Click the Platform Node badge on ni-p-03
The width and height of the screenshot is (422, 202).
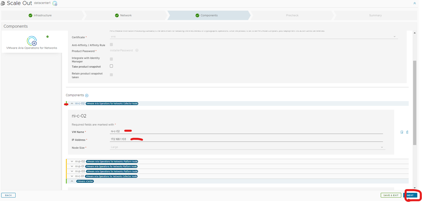112,171
